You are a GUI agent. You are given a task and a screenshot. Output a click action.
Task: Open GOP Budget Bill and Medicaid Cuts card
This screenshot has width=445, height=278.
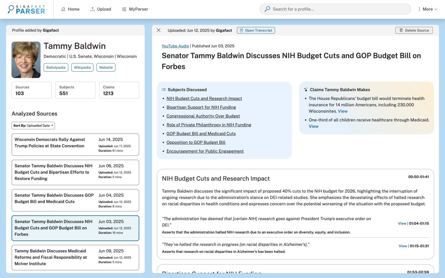pos(75,200)
